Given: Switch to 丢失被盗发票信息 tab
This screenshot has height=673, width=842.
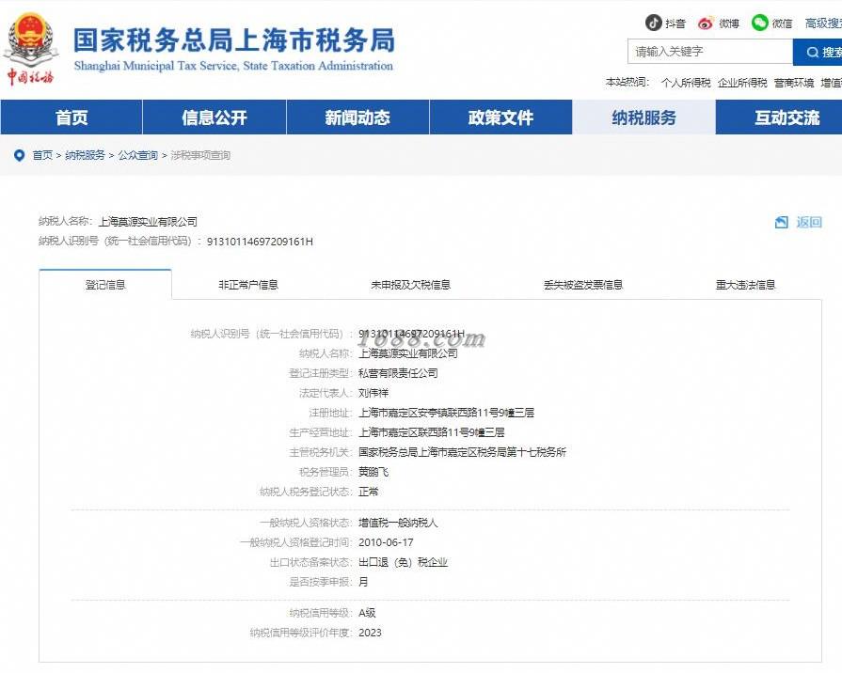Looking at the screenshot, I should [583, 285].
